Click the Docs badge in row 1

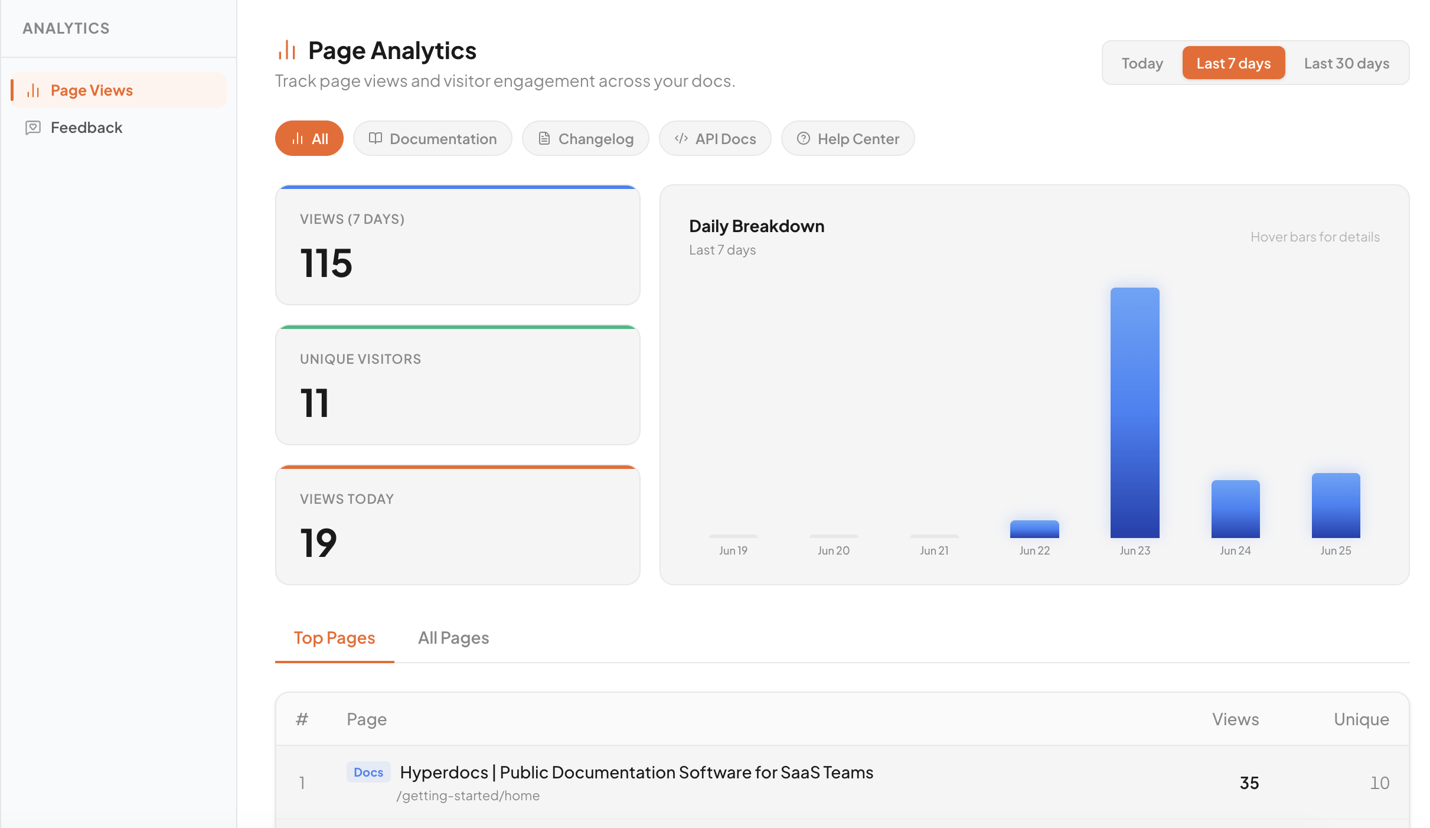(368, 772)
